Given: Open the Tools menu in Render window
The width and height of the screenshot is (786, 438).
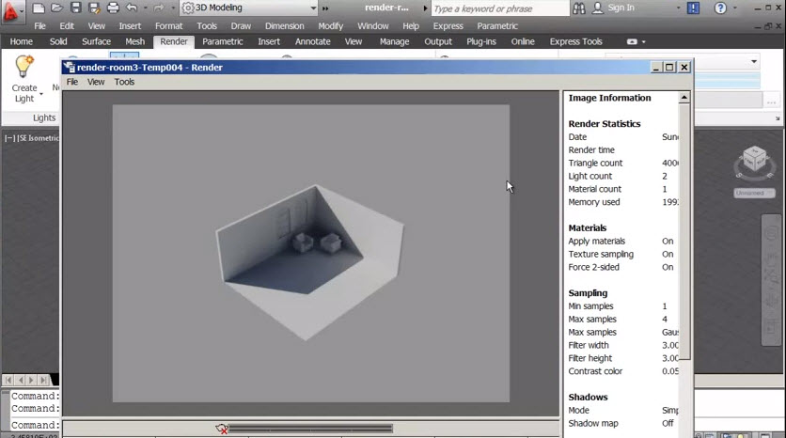Looking at the screenshot, I should 124,82.
